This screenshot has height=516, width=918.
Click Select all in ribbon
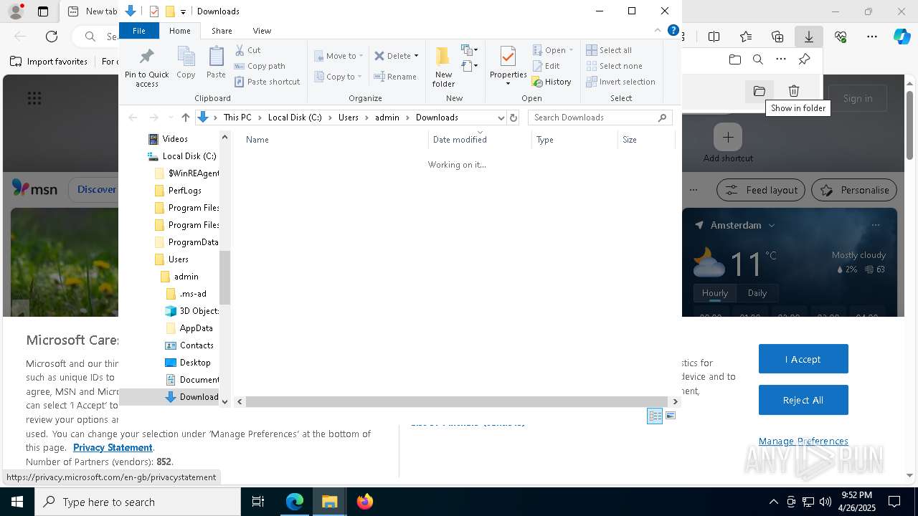[609, 50]
